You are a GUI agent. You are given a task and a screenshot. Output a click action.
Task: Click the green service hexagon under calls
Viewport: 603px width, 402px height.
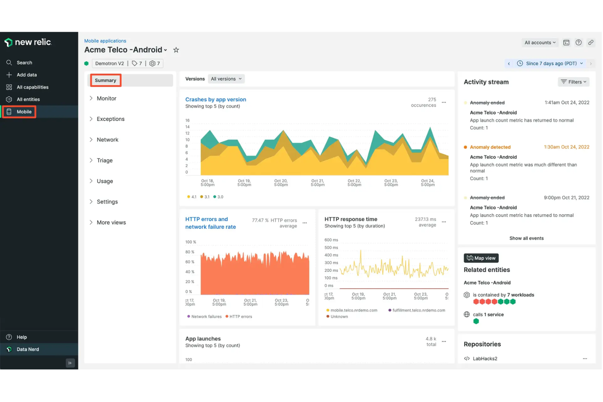[476, 321]
